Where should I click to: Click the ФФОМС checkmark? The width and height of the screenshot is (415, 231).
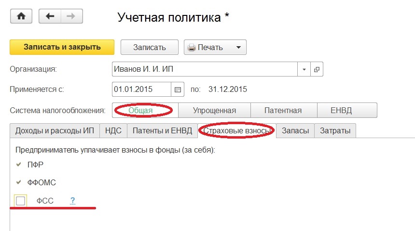[x=18, y=182]
